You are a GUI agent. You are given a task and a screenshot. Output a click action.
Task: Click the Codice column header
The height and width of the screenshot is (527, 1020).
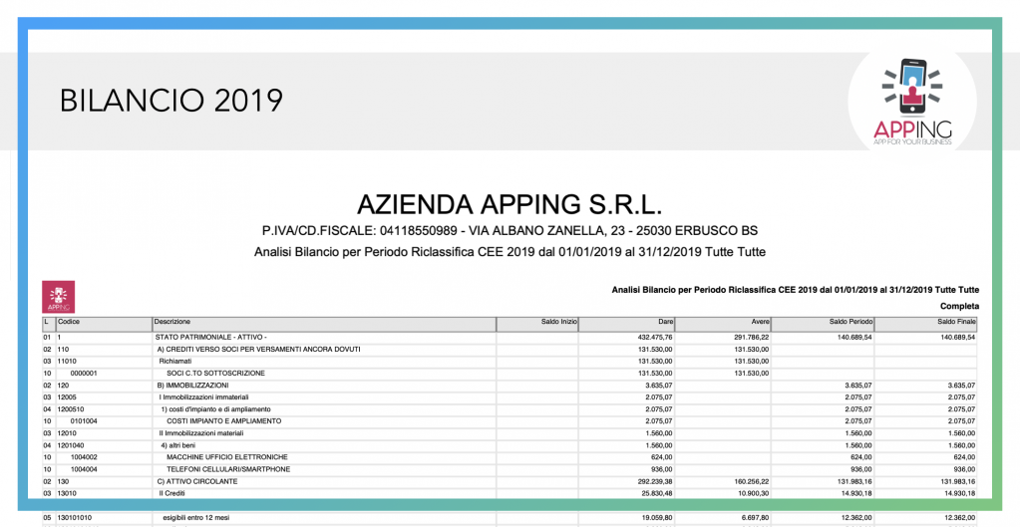tap(104, 323)
